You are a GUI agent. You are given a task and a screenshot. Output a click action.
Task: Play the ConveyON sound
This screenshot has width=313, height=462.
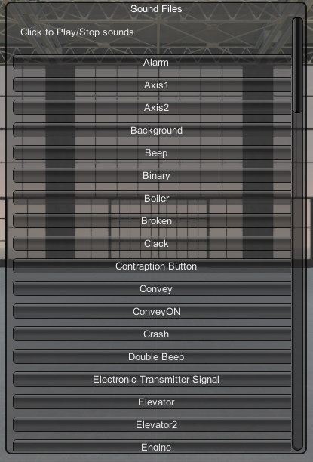pyautogui.click(x=152, y=312)
